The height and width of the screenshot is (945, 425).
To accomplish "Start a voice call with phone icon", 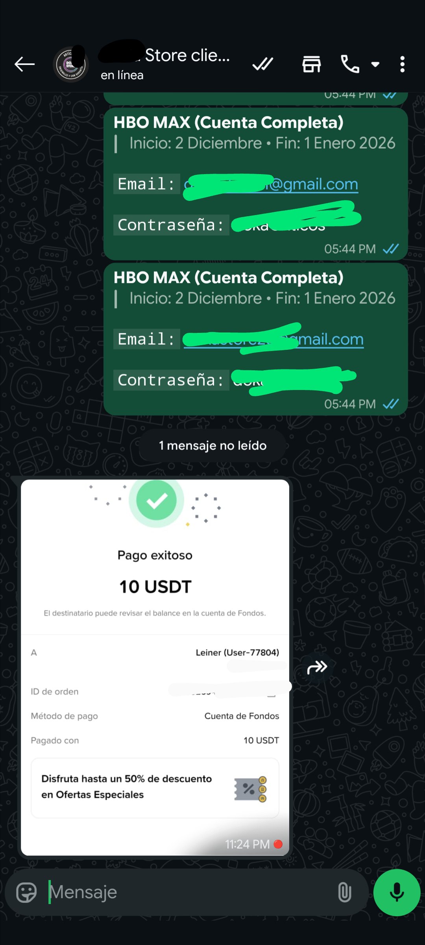I will tap(350, 64).
